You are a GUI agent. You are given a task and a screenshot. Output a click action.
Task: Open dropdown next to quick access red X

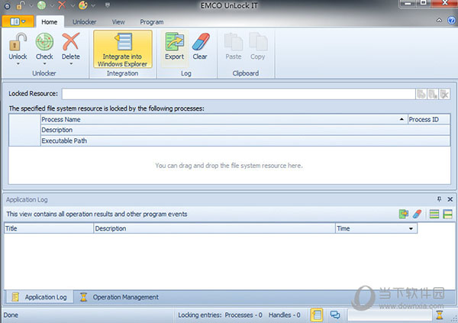coord(73,5)
